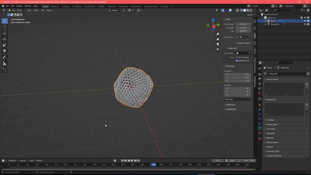This screenshot has height=175, width=311.
Task: Toggle X-ray display in viewport header
Action: tap(238, 10)
